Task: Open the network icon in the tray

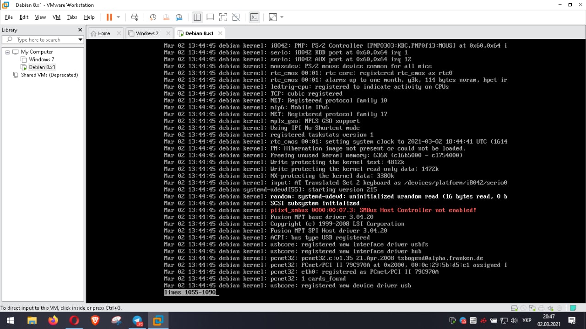Action: tap(504, 320)
